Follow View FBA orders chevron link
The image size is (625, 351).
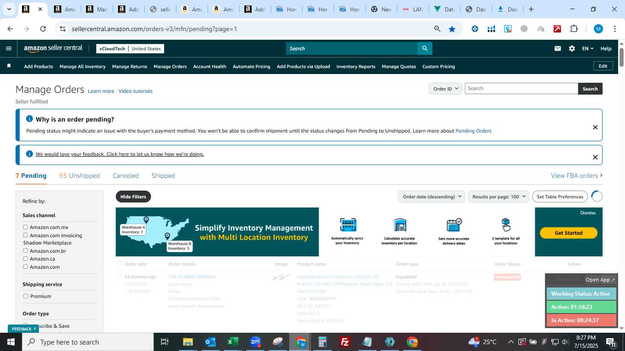click(x=577, y=175)
